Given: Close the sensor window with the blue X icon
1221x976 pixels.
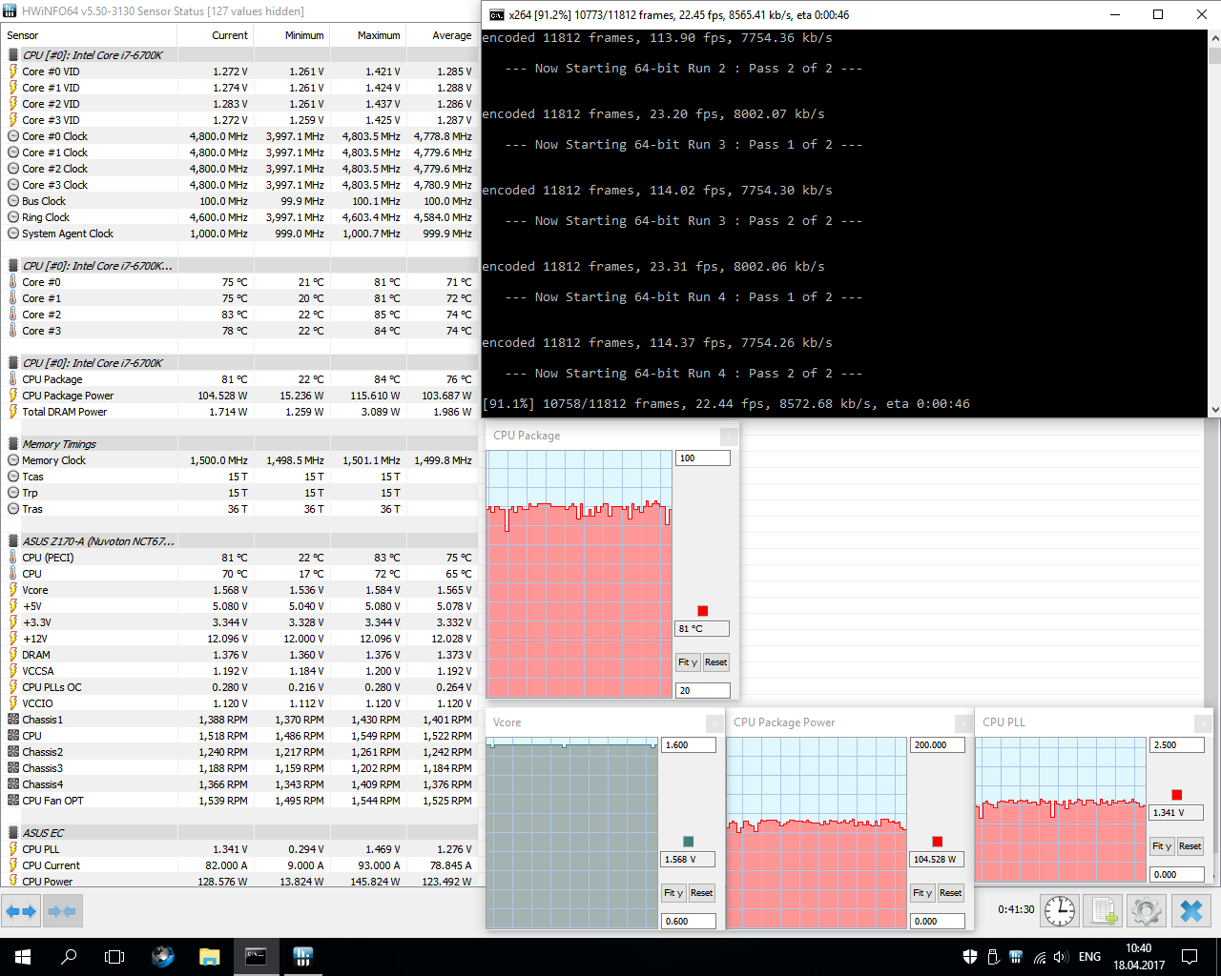Looking at the screenshot, I should tap(1191, 910).
